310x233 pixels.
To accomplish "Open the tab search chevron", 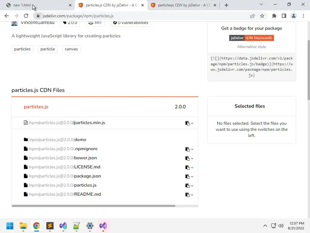I will coord(261,4).
